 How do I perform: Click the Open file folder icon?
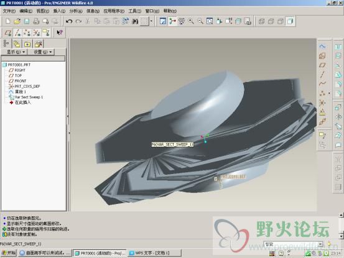(x=17, y=21)
